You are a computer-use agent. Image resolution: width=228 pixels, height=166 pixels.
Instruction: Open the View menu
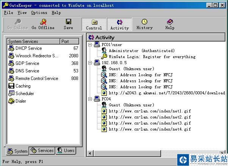[x=22, y=12]
